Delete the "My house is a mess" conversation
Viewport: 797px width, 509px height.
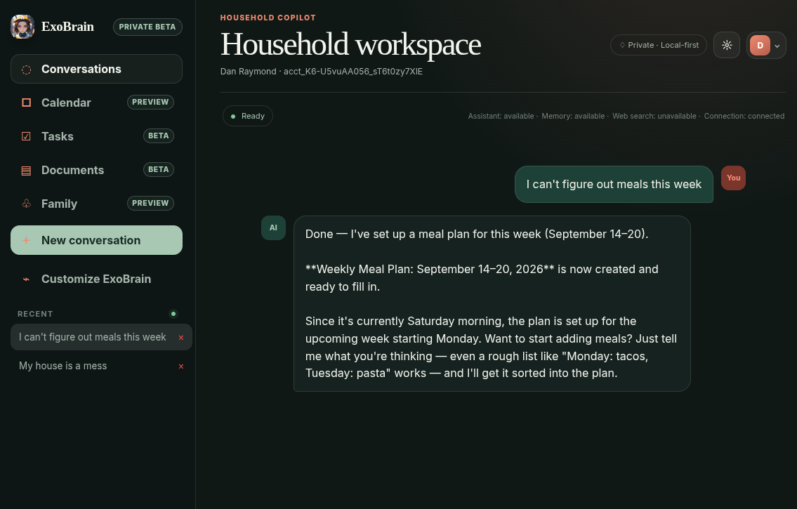(x=181, y=366)
